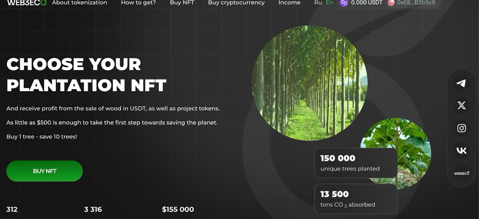This screenshot has width=479, height=219.
Task: Open the VK social icon
Action: 461,151
